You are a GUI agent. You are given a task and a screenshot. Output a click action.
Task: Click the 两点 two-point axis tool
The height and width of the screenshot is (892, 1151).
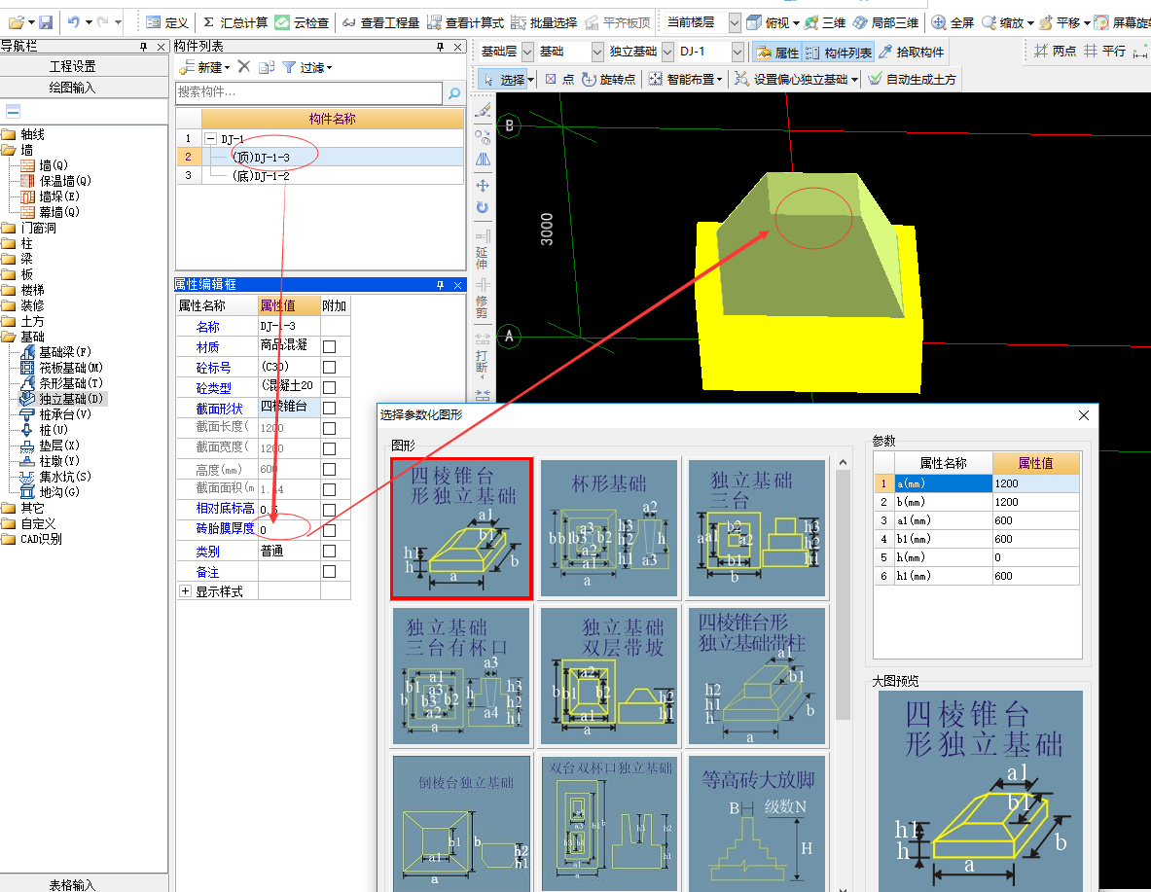pos(1055,52)
